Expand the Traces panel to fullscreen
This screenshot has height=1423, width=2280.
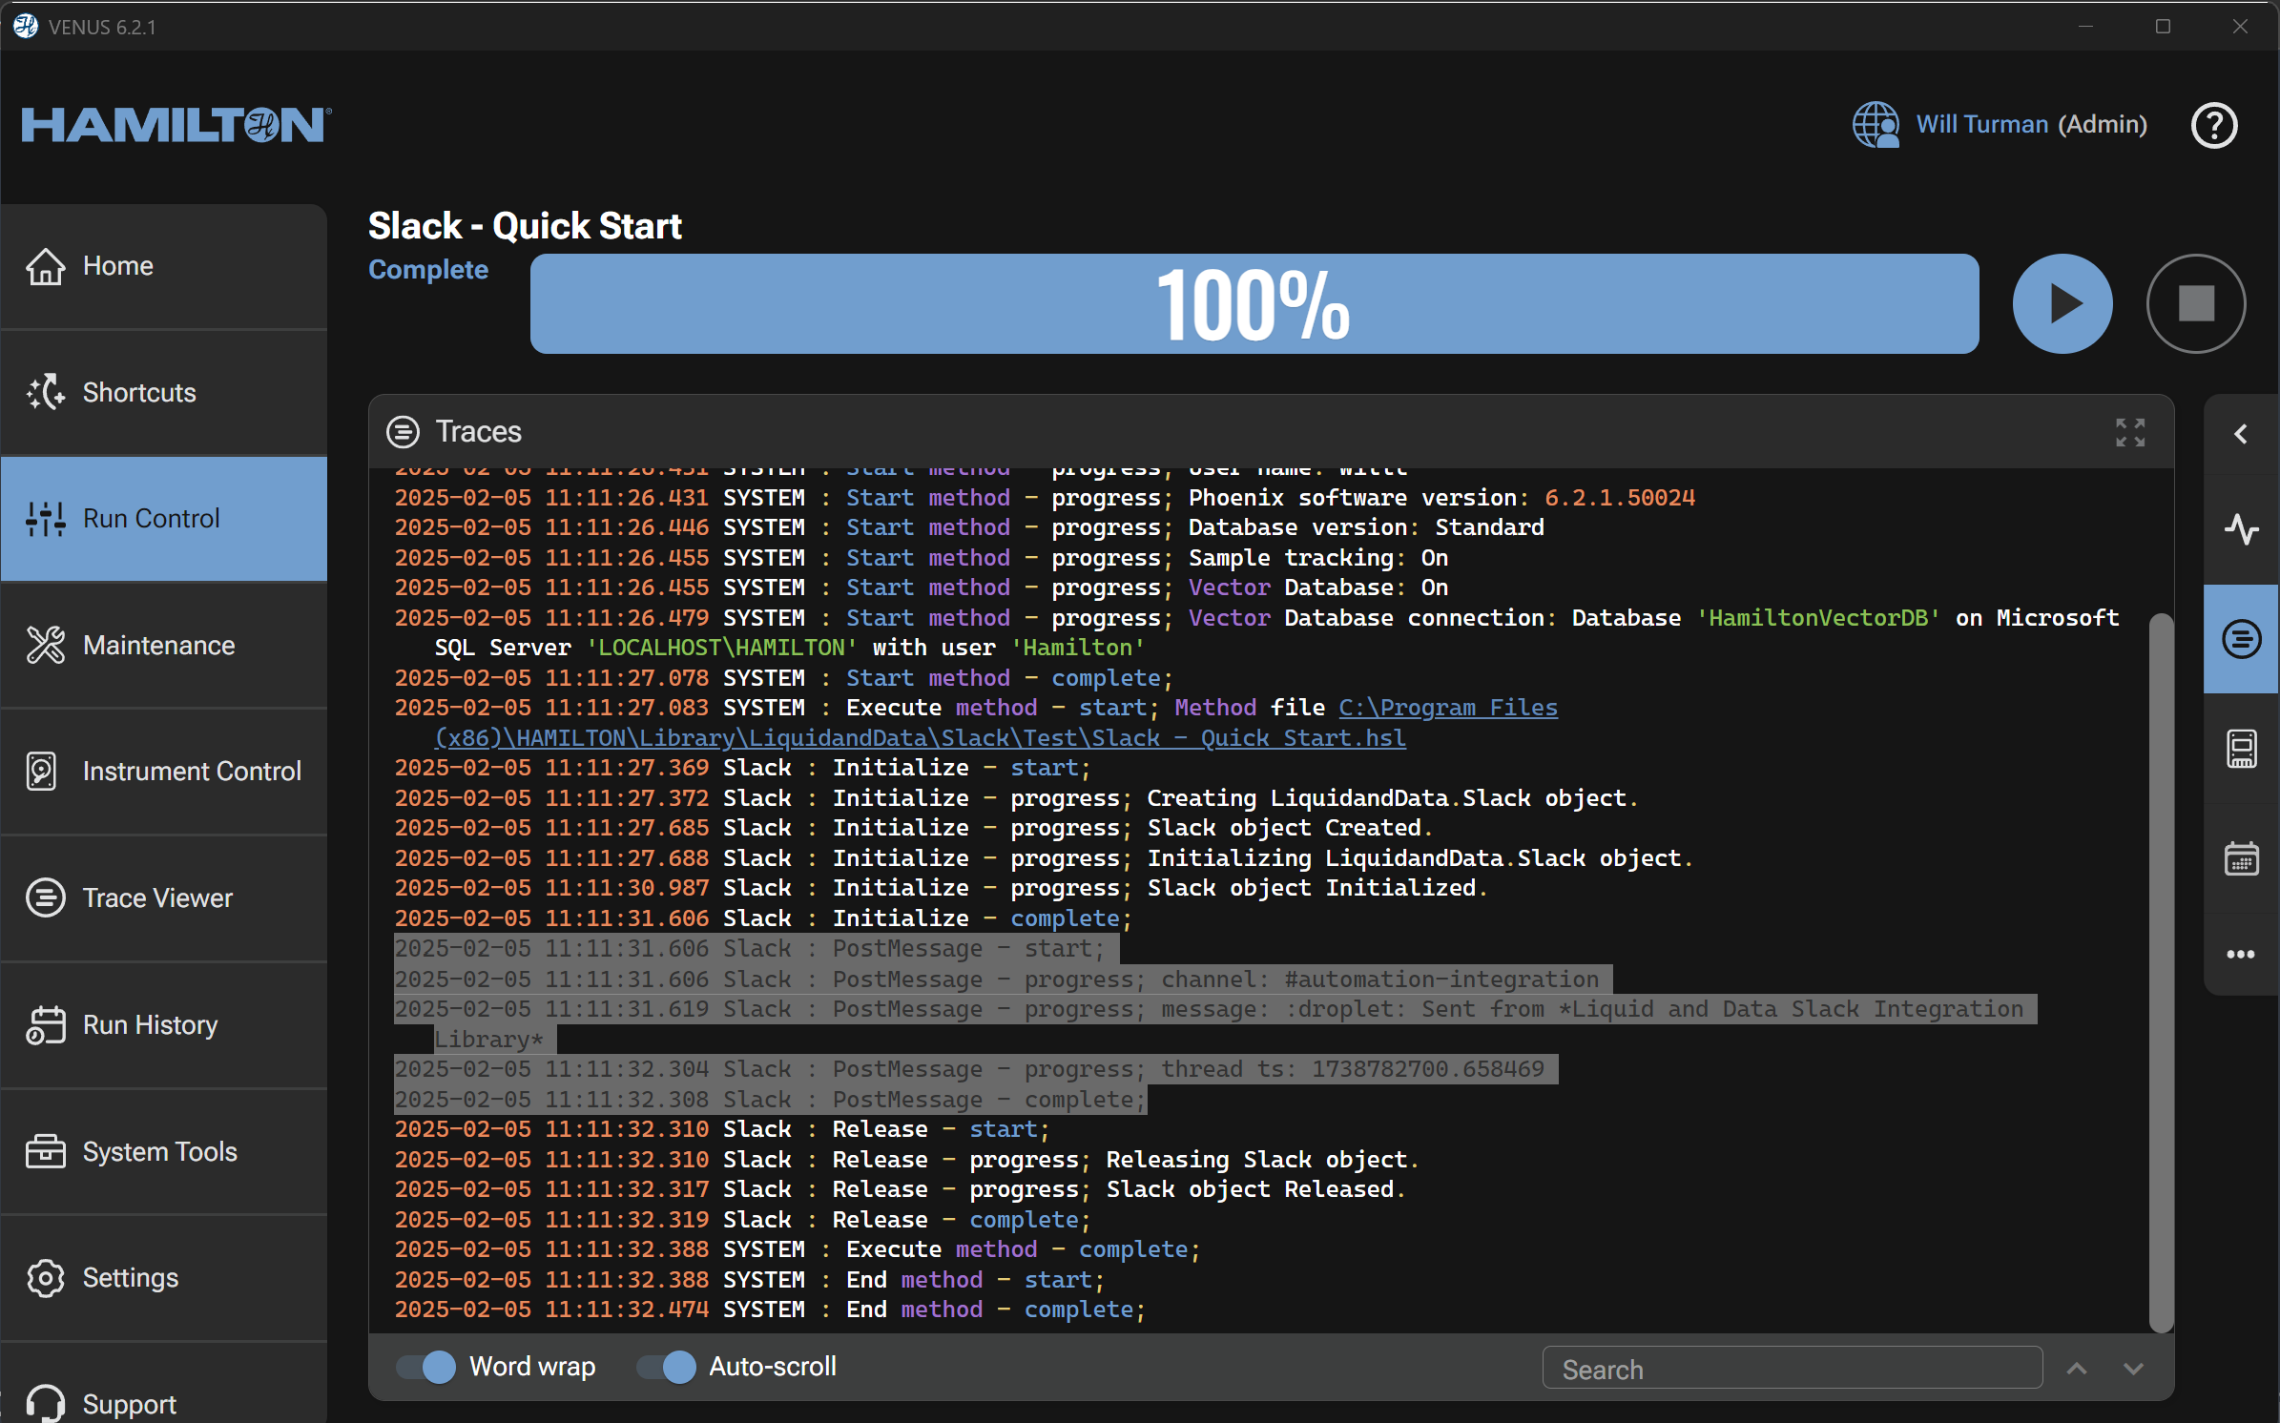click(x=2129, y=432)
